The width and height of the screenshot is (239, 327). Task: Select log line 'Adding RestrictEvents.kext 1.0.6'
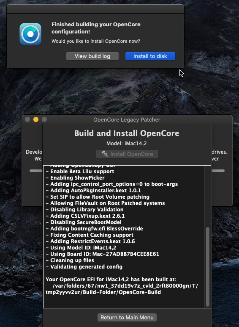click(90, 241)
